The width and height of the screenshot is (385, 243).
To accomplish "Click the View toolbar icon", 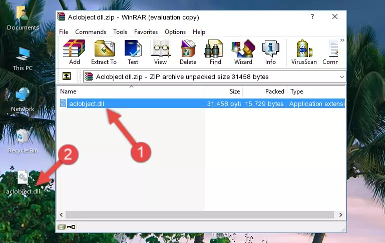I will pos(161,52).
